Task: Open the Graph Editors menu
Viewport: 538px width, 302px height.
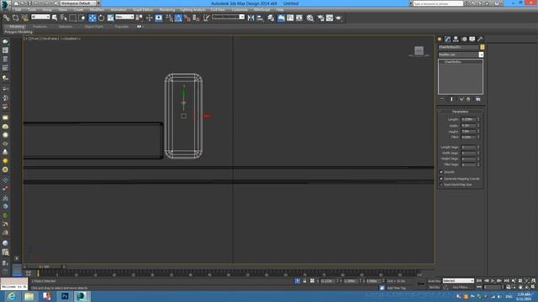Action: 143,10
